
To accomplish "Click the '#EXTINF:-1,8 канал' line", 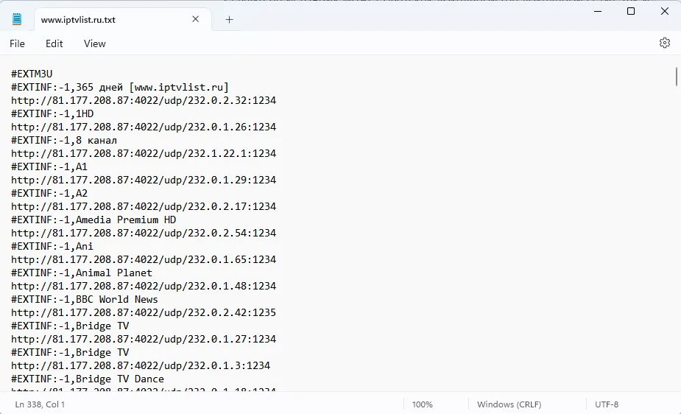I will (x=64, y=140).
